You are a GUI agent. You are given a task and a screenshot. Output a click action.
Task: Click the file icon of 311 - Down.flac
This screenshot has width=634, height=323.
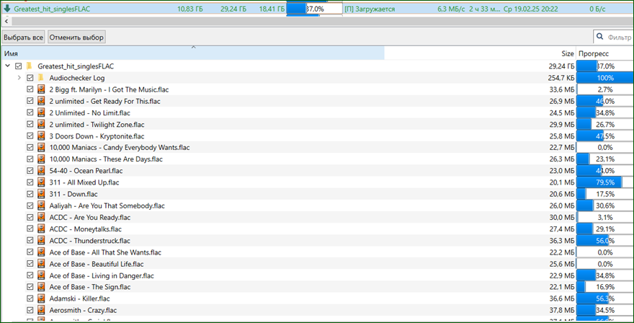click(41, 194)
